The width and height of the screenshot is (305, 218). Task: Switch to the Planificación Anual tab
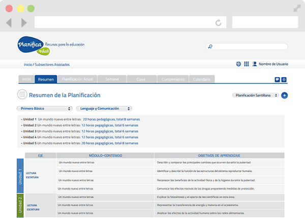pos(77,79)
